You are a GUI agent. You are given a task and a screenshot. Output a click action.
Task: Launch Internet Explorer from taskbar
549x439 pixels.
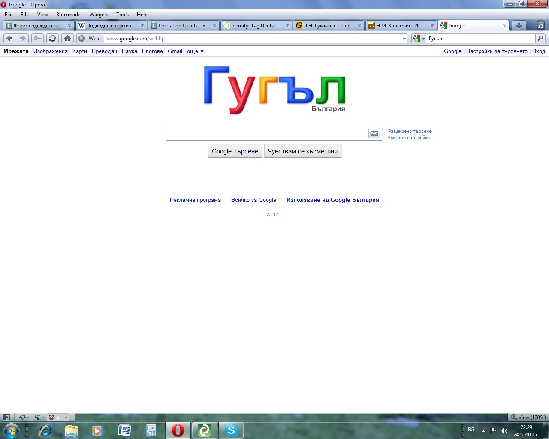tap(45, 430)
